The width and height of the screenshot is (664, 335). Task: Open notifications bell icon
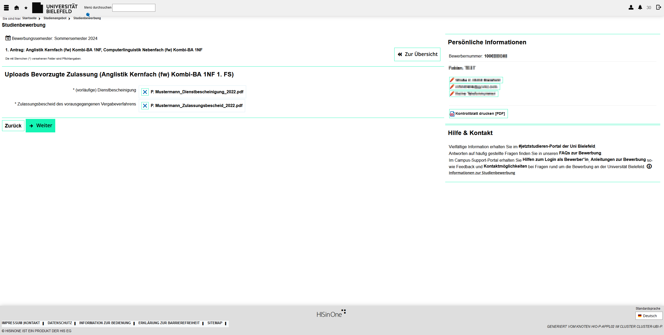tap(640, 8)
